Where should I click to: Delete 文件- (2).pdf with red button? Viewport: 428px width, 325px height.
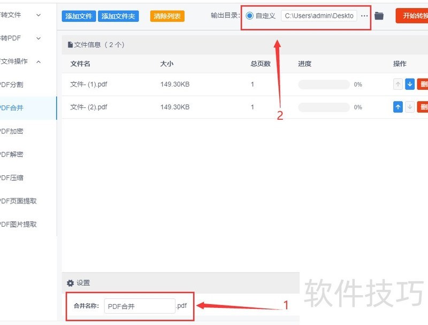[423, 107]
